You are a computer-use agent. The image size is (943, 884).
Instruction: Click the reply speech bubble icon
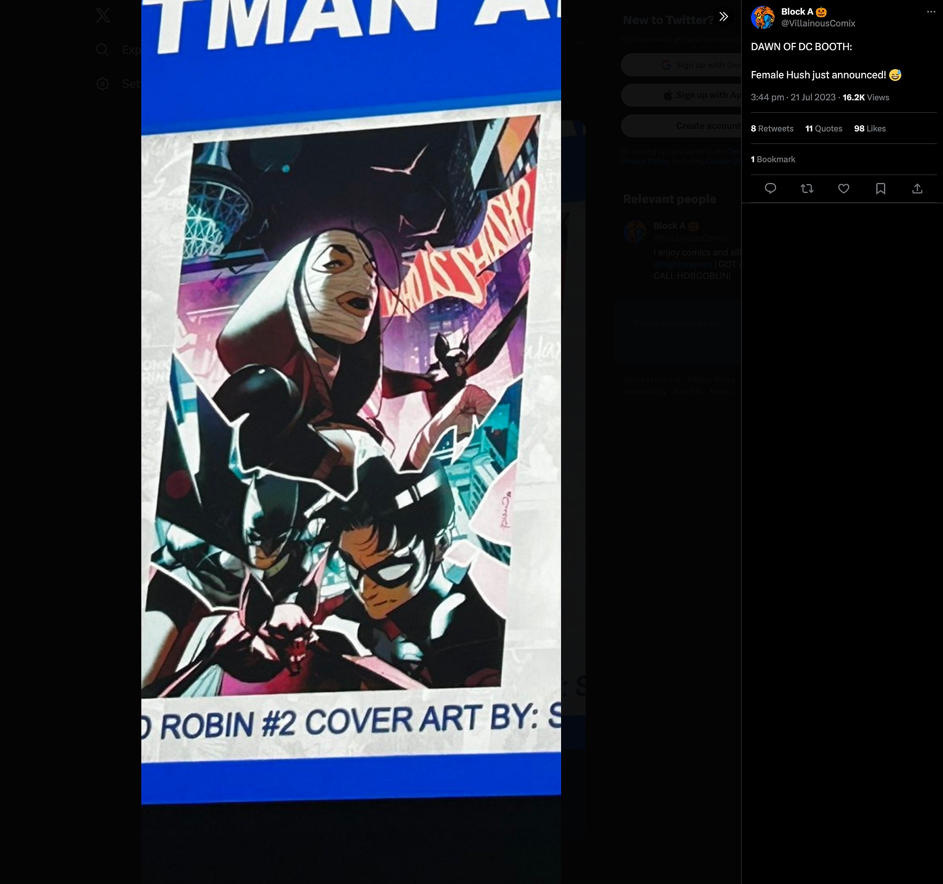[771, 189]
